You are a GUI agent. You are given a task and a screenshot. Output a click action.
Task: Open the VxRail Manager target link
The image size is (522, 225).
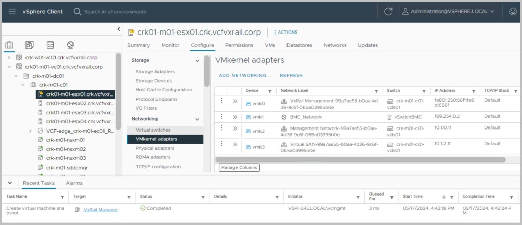click(100, 210)
